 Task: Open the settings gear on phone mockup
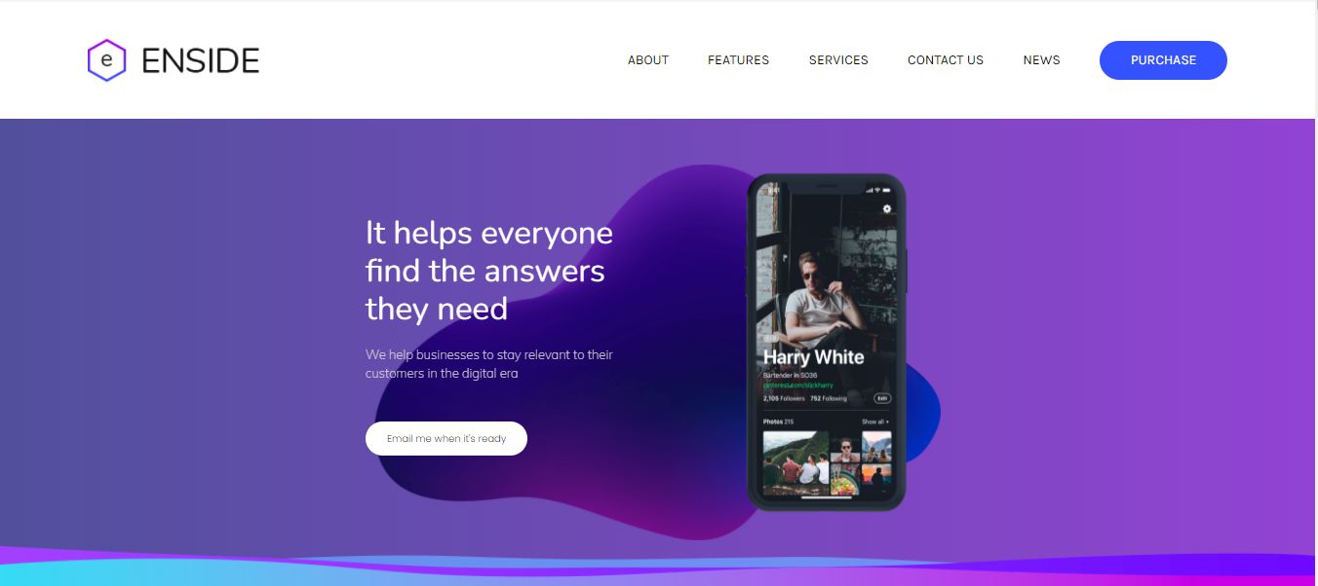(886, 208)
